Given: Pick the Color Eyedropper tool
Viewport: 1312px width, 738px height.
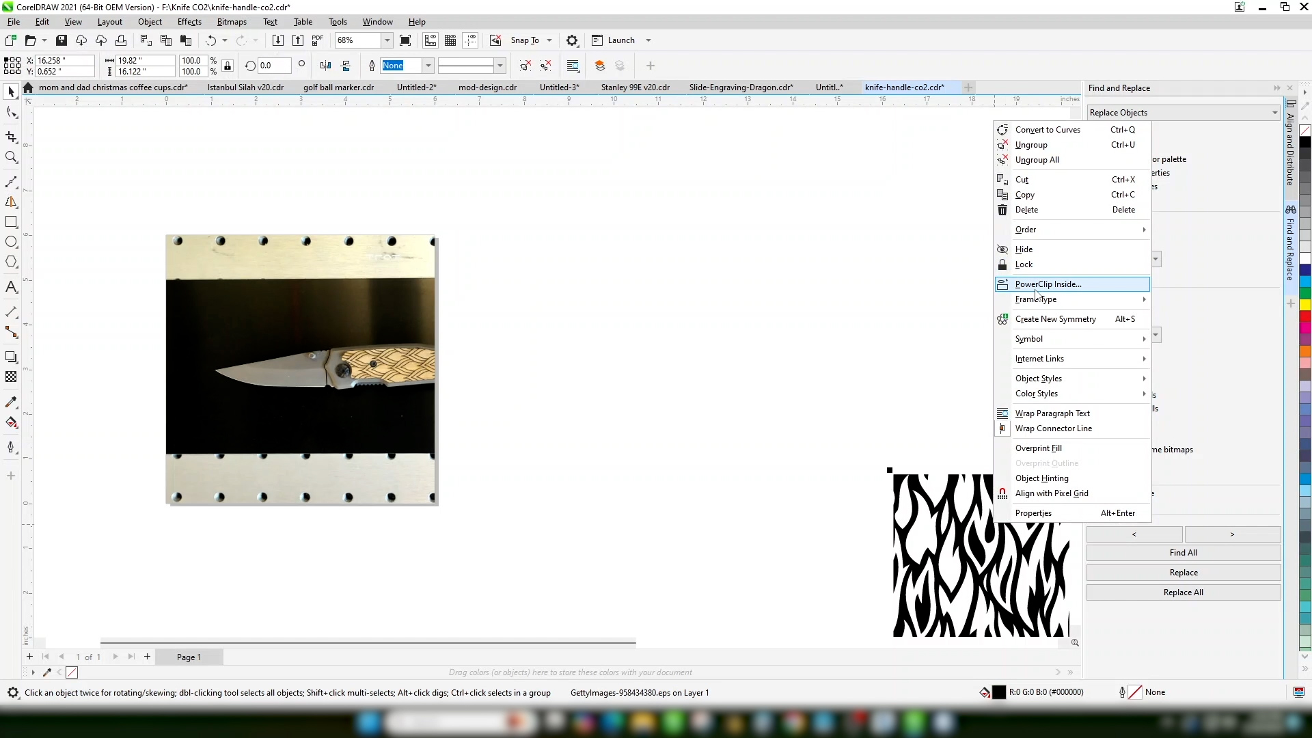Looking at the screenshot, I should (11, 402).
